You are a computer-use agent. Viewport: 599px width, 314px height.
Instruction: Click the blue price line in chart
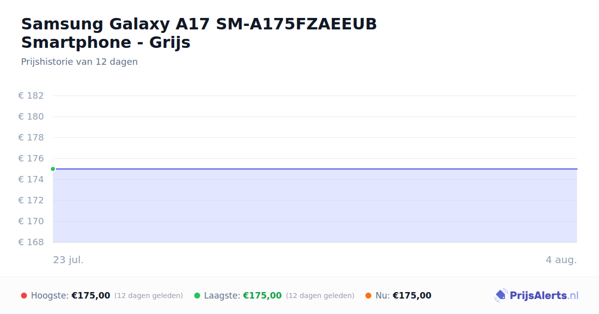(315, 169)
